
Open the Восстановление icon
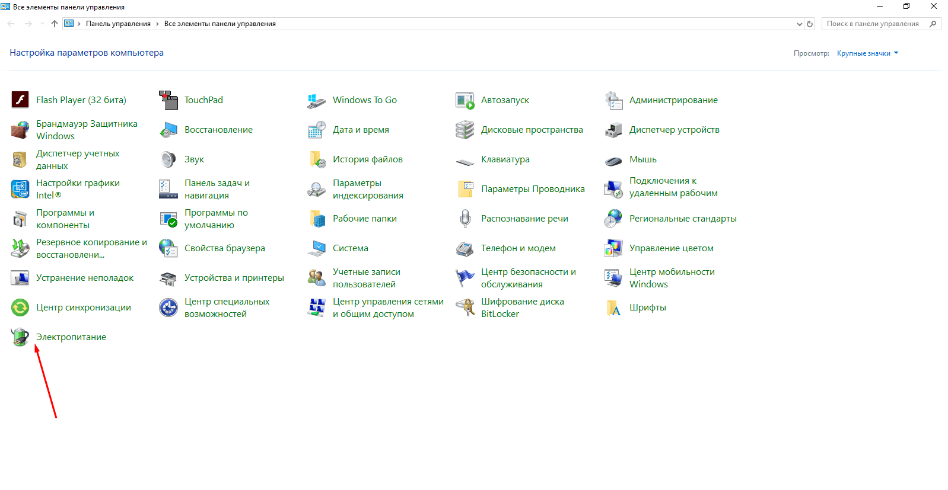168,130
